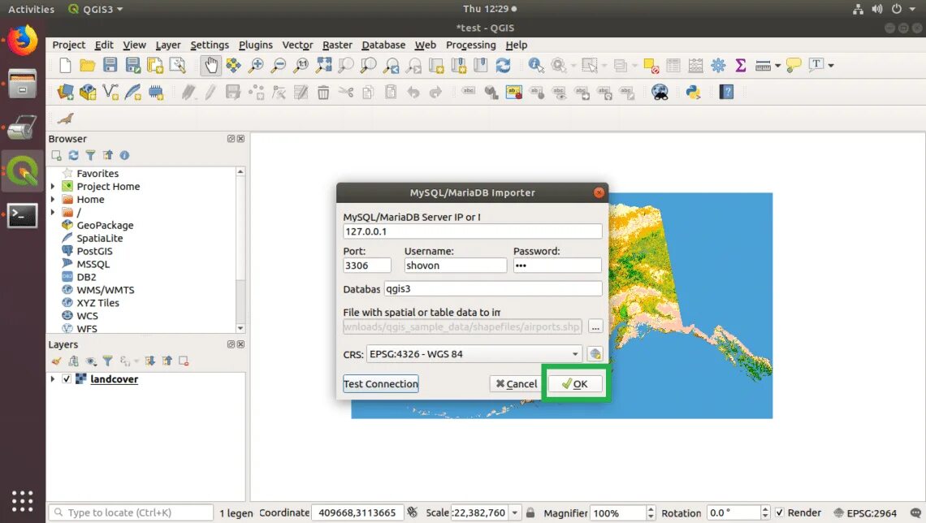This screenshot has height=523, width=926.
Task: Activate the Identify Features tool
Action: [535, 65]
